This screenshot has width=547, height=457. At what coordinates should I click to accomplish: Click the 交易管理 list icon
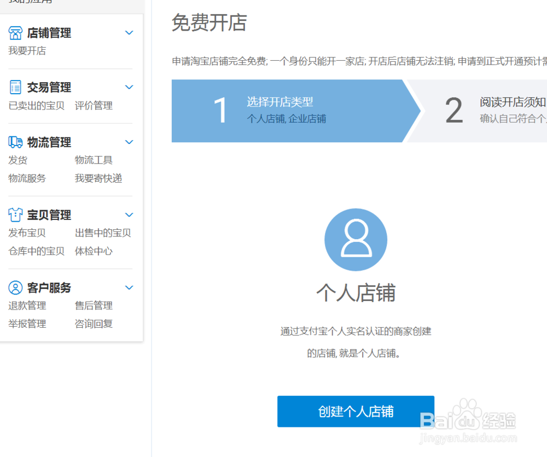15,87
